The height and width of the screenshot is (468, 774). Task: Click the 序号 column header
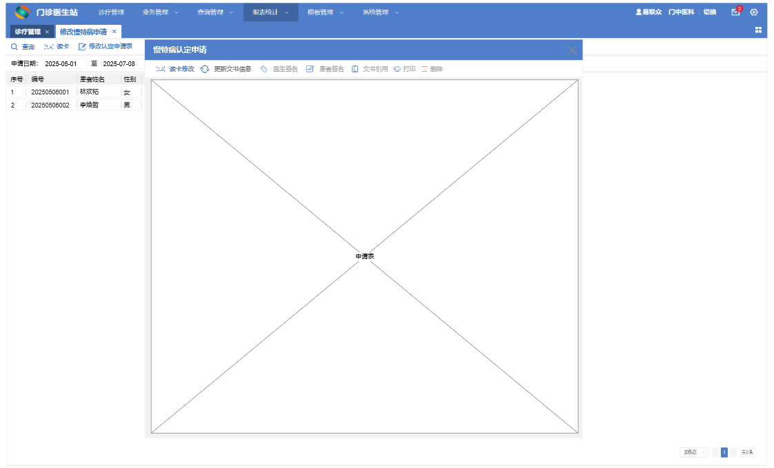tap(17, 79)
